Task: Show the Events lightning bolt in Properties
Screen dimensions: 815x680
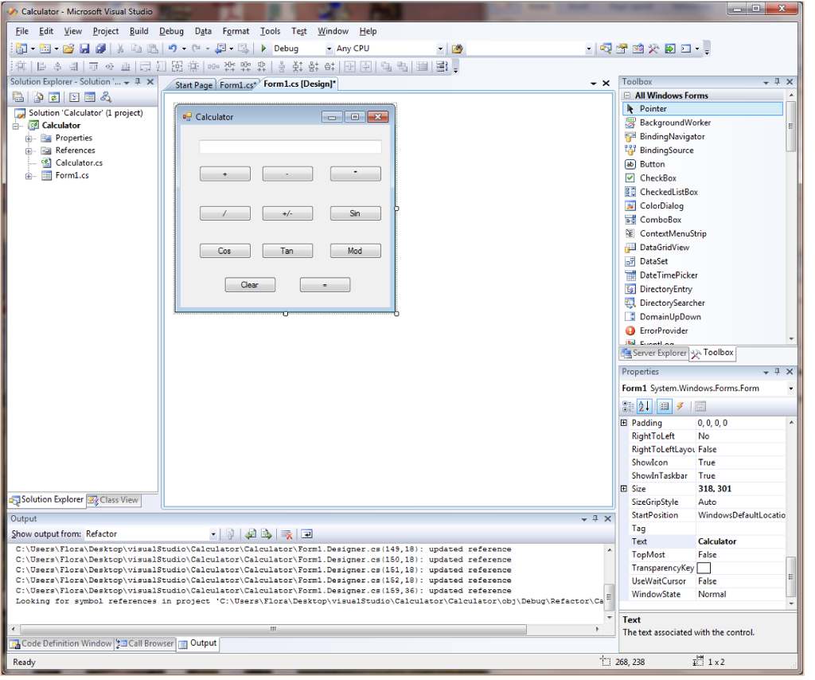Action: [x=680, y=407]
